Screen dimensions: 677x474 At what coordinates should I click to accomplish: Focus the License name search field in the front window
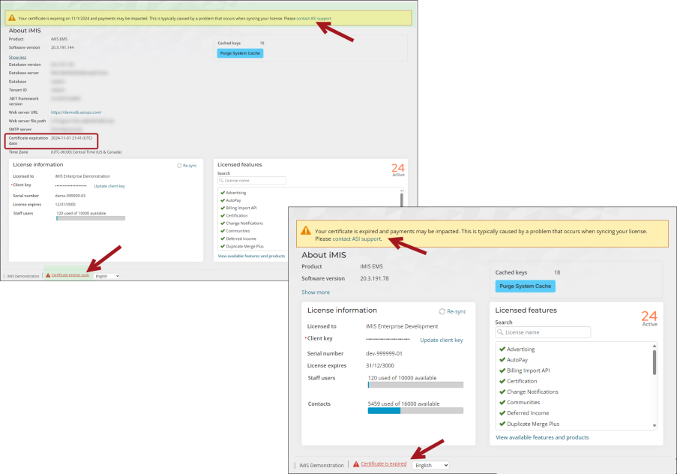tap(543, 332)
